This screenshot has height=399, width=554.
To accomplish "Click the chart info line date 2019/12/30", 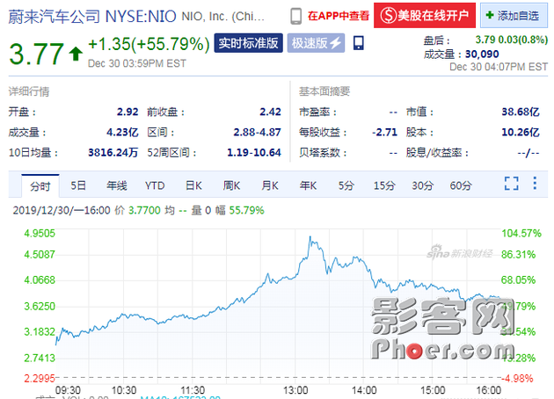I will tap(42, 210).
